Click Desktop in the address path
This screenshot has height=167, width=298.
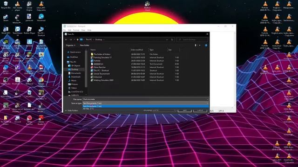pos(99,39)
